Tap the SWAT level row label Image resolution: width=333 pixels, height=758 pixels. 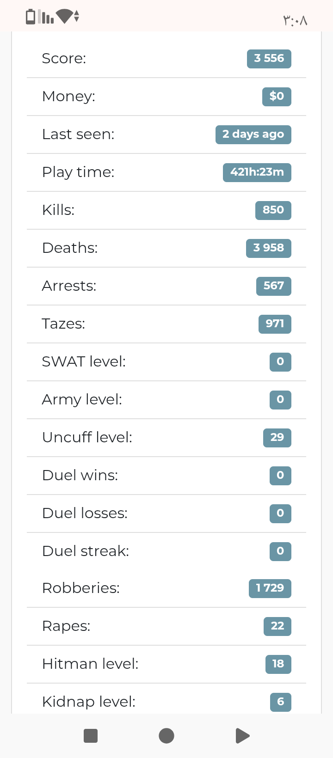(84, 361)
